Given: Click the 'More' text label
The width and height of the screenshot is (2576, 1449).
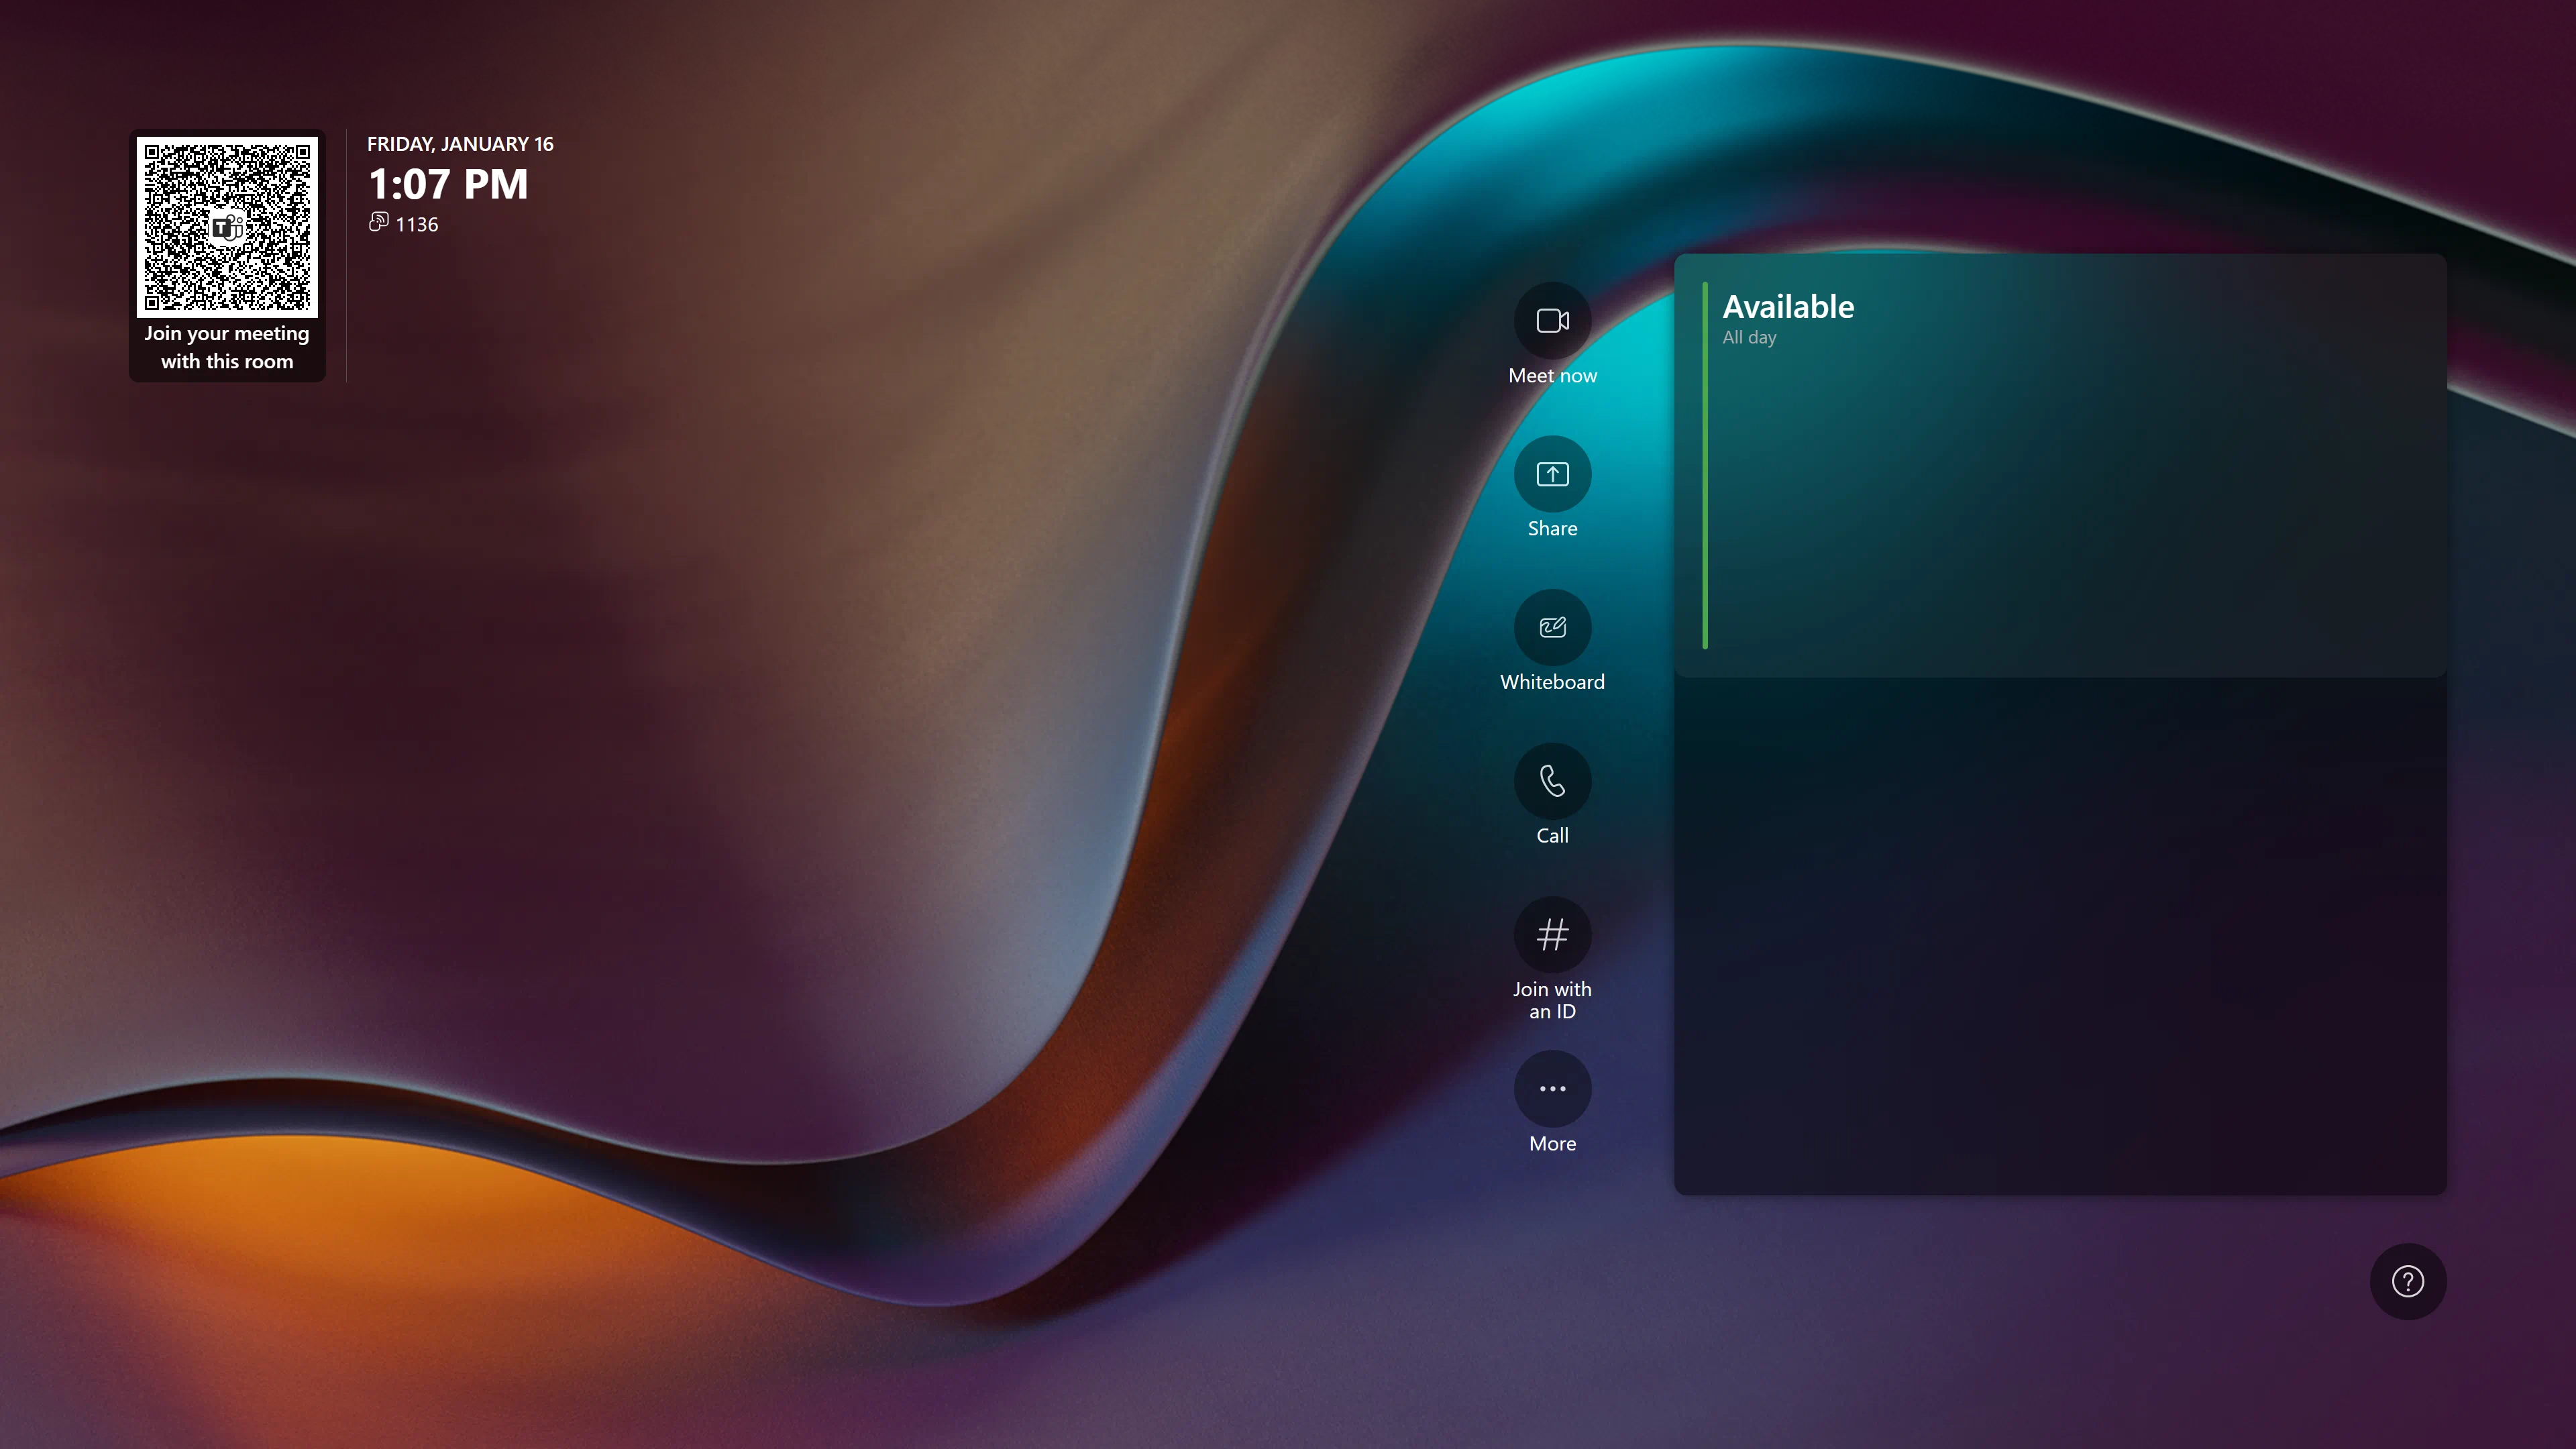Looking at the screenshot, I should (x=1552, y=1144).
